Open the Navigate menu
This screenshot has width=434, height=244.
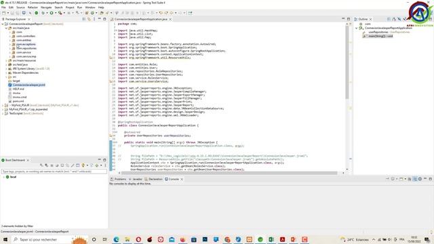point(46,7)
